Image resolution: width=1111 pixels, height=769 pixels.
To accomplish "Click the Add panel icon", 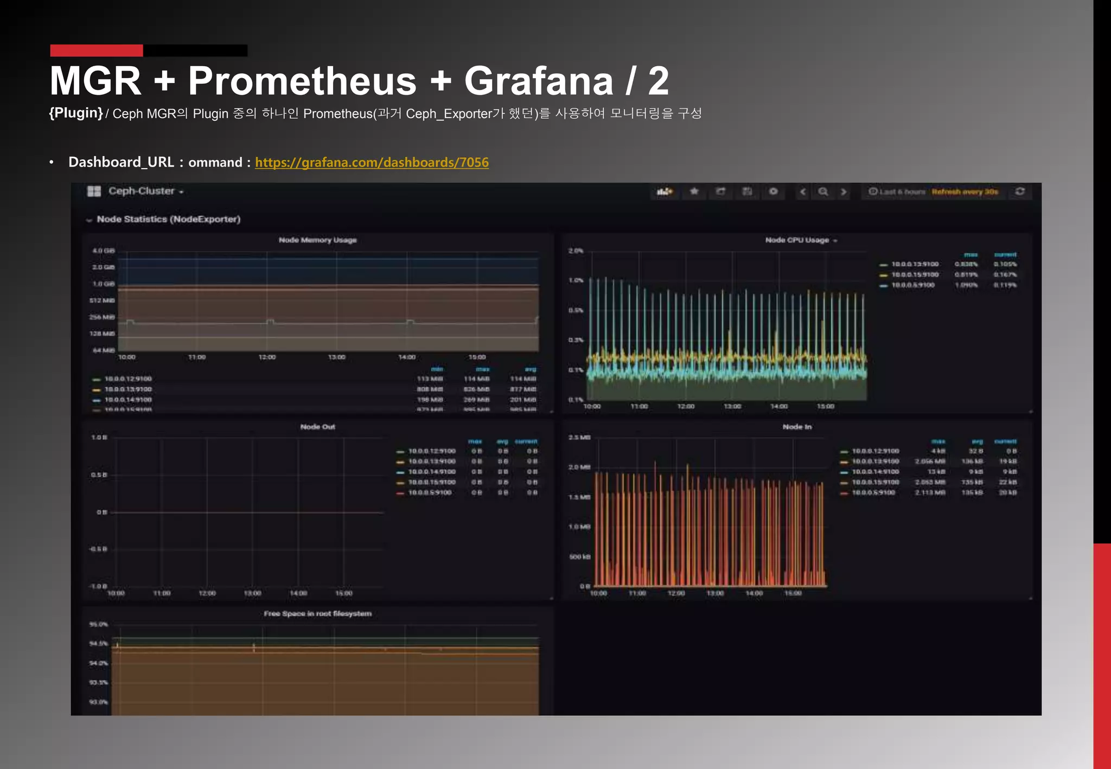I will 664,191.
